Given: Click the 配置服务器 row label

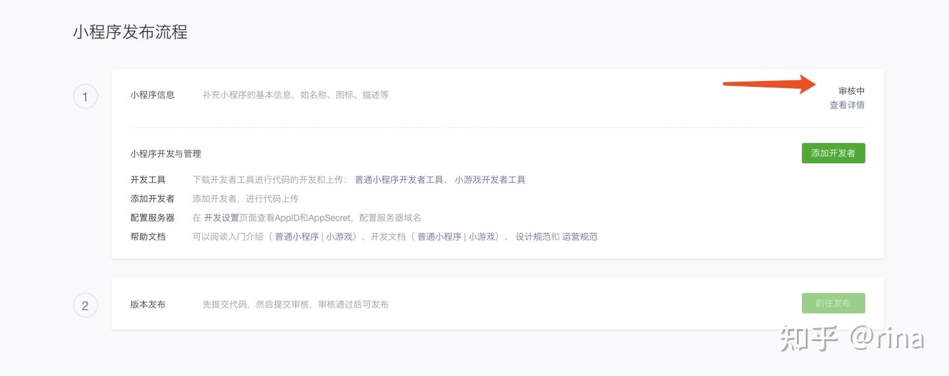Looking at the screenshot, I should click(152, 218).
